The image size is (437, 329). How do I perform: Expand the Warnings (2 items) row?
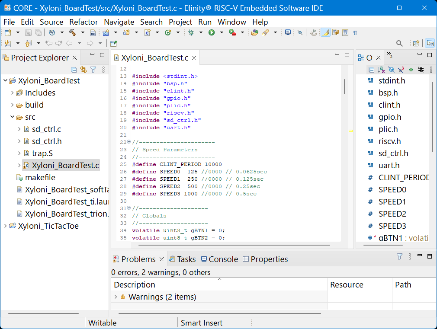point(116,297)
